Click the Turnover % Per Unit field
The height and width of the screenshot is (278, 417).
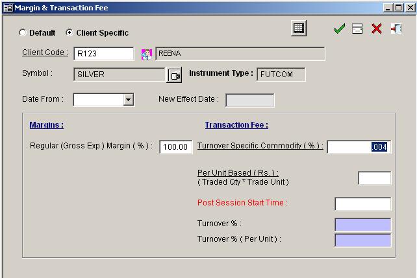[x=362, y=240]
